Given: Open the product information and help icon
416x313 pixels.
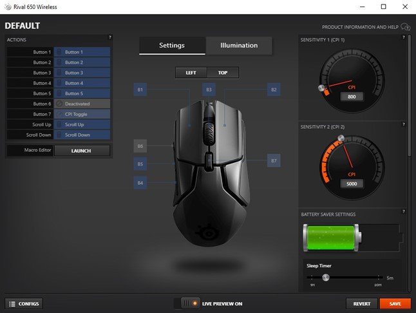Looking at the screenshot, I should [406, 27].
